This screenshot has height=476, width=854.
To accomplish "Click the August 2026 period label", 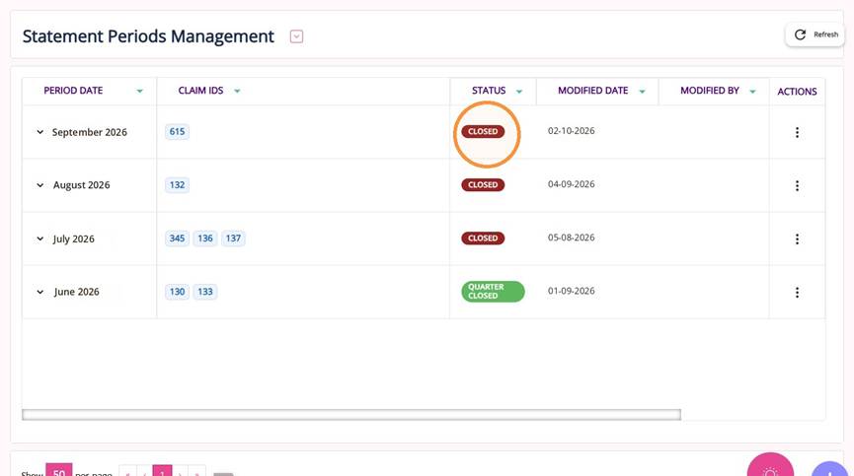I will 82,185.
